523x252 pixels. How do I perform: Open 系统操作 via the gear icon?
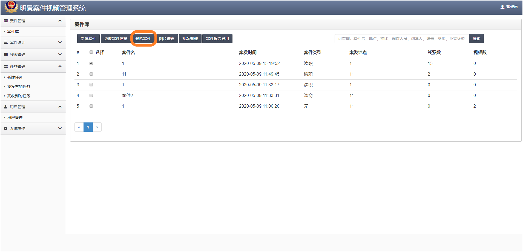[5, 128]
